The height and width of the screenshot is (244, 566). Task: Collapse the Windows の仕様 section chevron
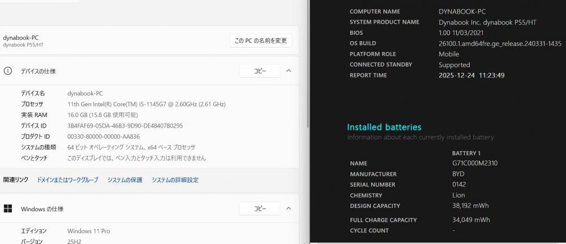[x=289, y=208]
